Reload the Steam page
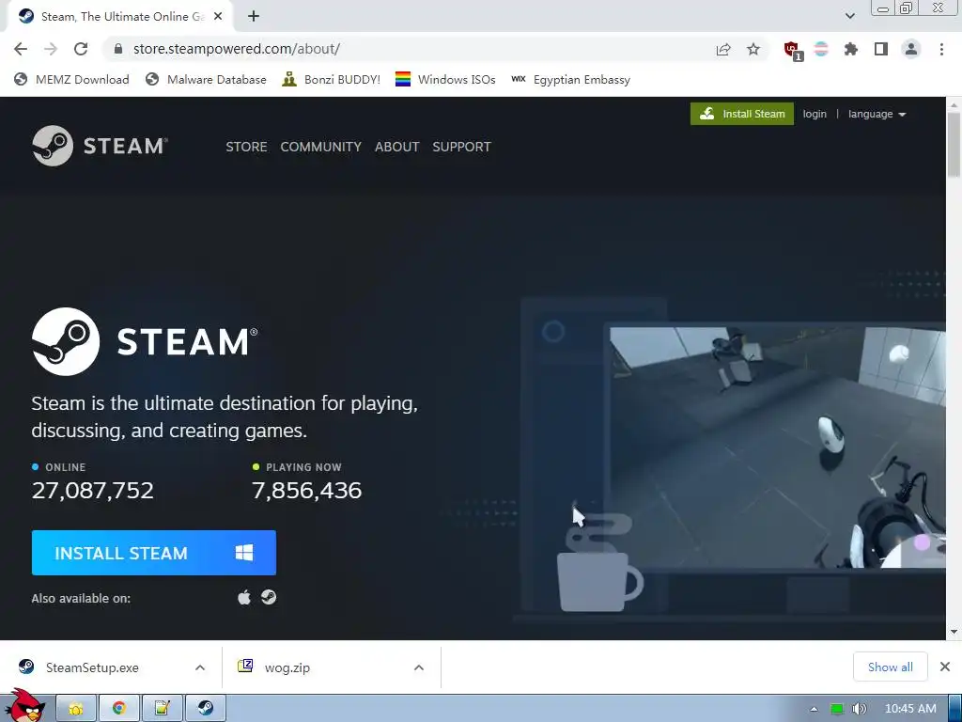 tap(81, 49)
